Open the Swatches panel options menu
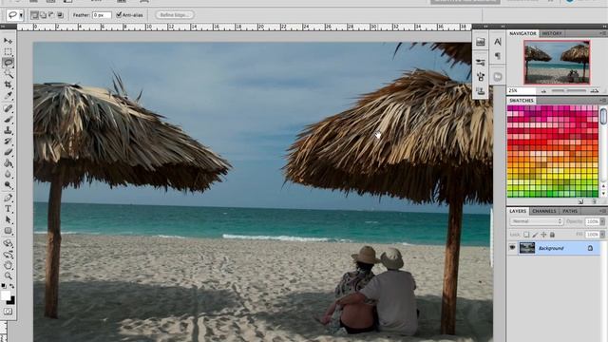This screenshot has height=342, width=608. [603, 101]
